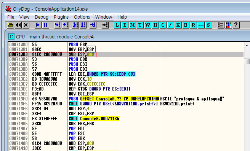The height and width of the screenshot is (151, 250).
Task: Click Execute till return icon
Action: coord(93,25)
